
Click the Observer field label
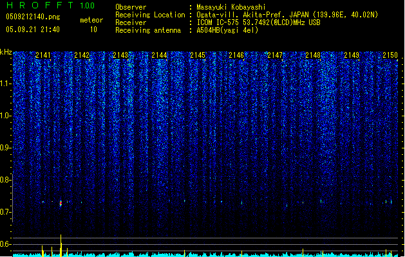[131, 7]
